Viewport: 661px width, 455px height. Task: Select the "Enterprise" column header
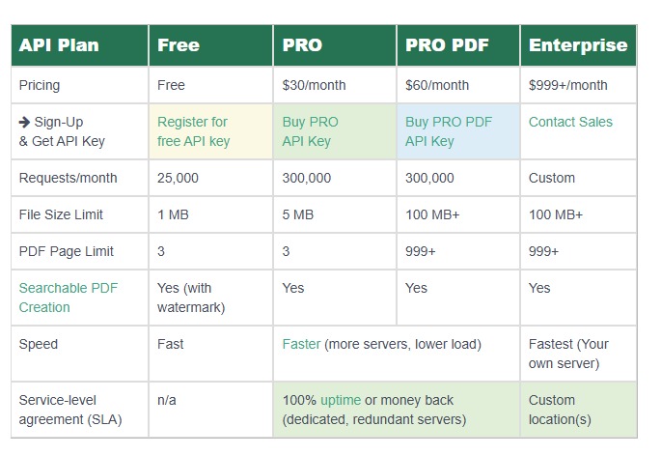pyautogui.click(x=578, y=45)
